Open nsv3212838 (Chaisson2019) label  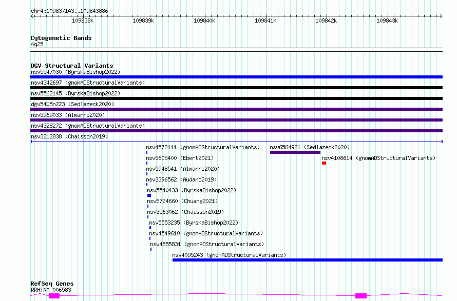coord(69,136)
